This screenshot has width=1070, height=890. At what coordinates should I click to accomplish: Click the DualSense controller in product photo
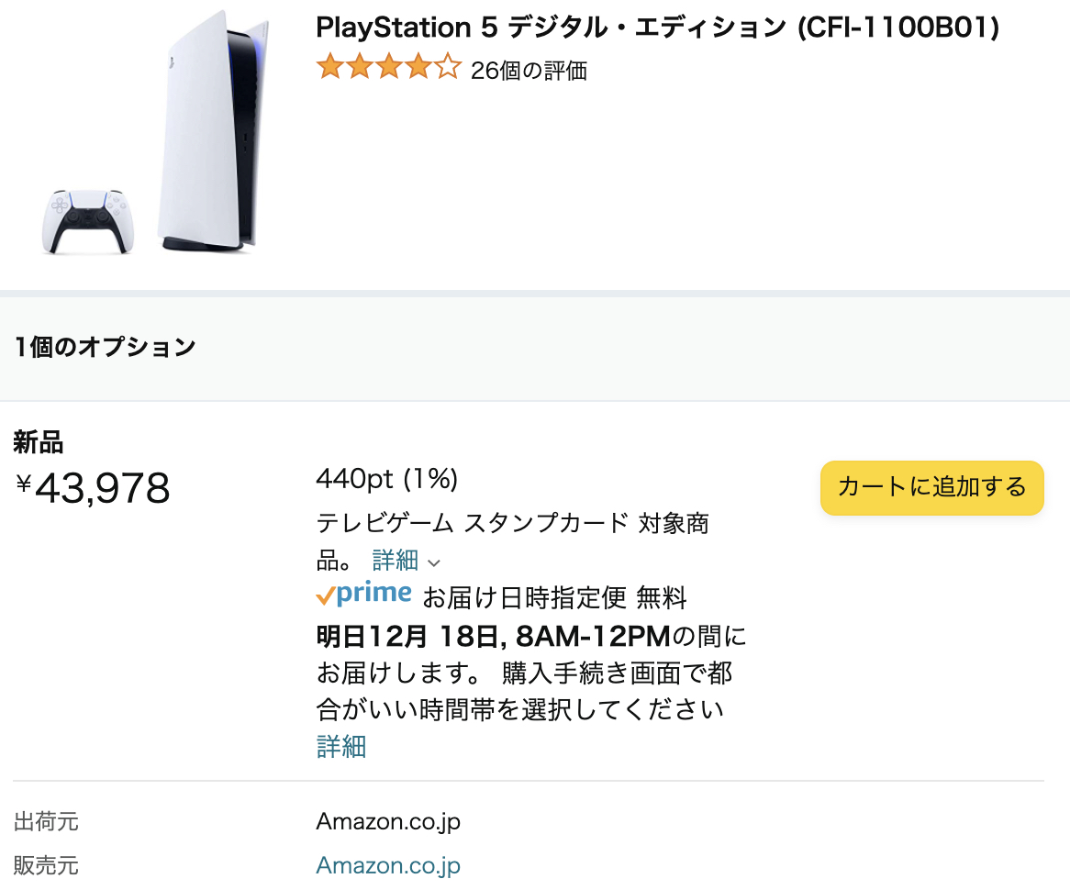(x=86, y=221)
